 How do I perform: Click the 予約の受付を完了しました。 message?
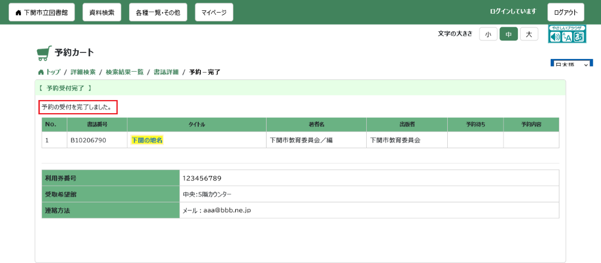(x=78, y=108)
